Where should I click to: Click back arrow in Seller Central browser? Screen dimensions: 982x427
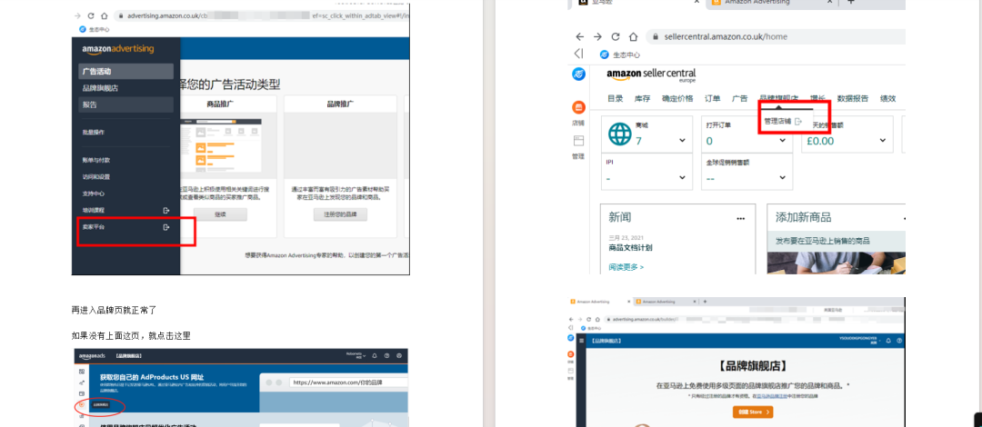580,37
